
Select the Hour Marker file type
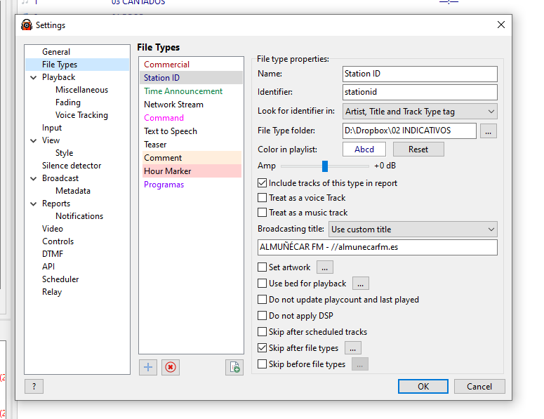pyautogui.click(x=168, y=171)
